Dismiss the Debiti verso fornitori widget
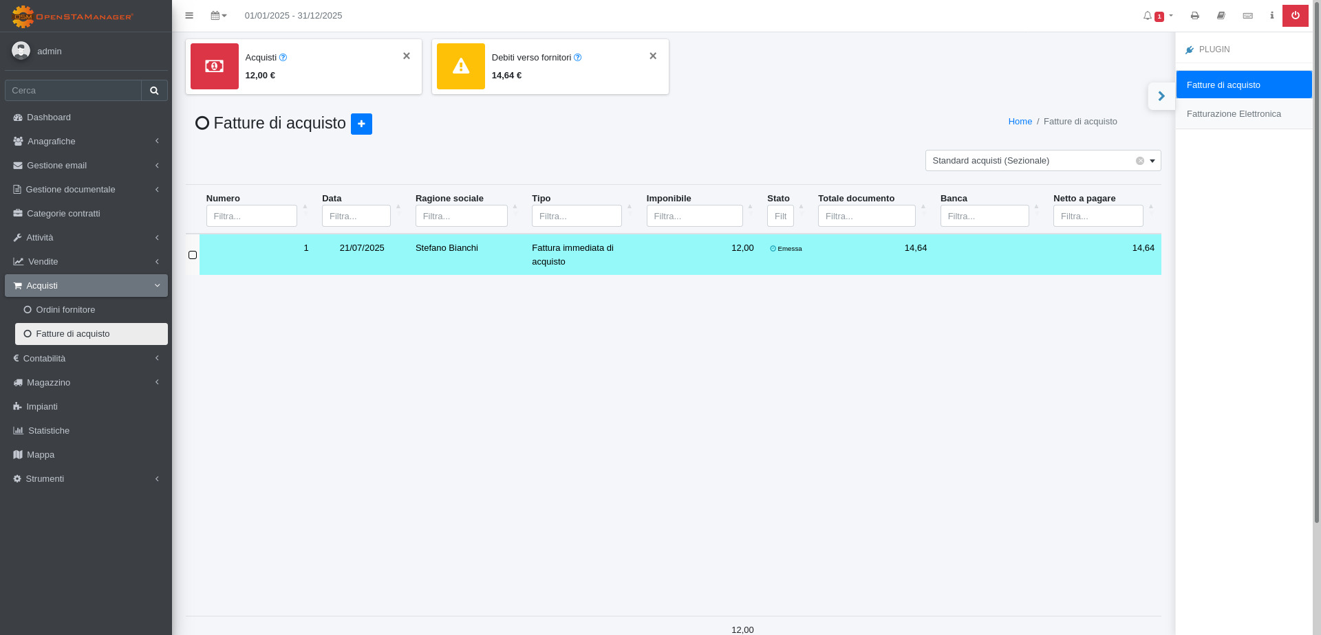Image resolution: width=1321 pixels, height=635 pixels. point(653,56)
